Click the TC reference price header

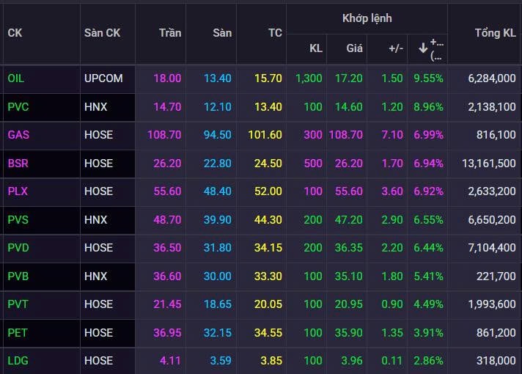click(x=274, y=33)
